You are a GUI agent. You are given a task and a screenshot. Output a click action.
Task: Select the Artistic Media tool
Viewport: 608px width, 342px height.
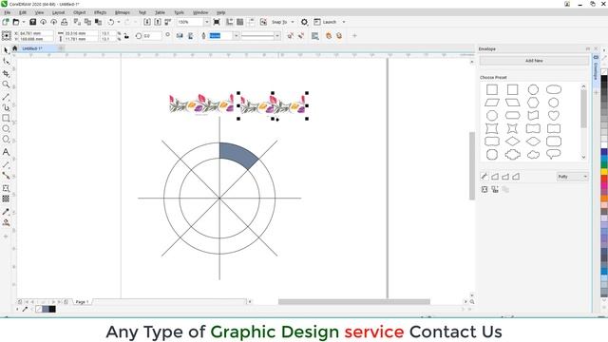tap(6, 107)
